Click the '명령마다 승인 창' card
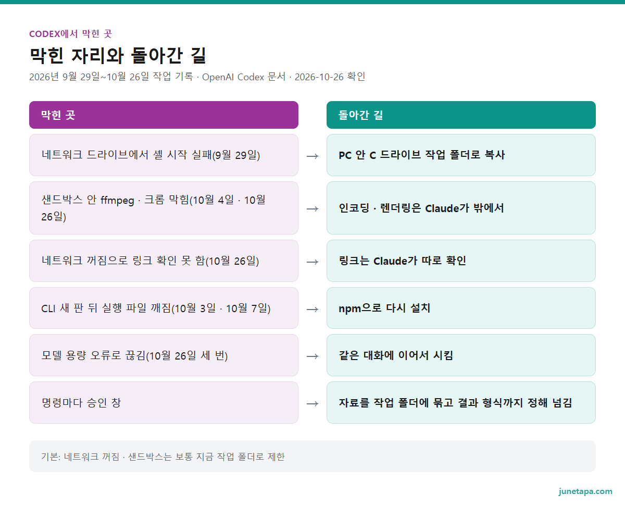The width and height of the screenshot is (625, 506). pos(164,403)
